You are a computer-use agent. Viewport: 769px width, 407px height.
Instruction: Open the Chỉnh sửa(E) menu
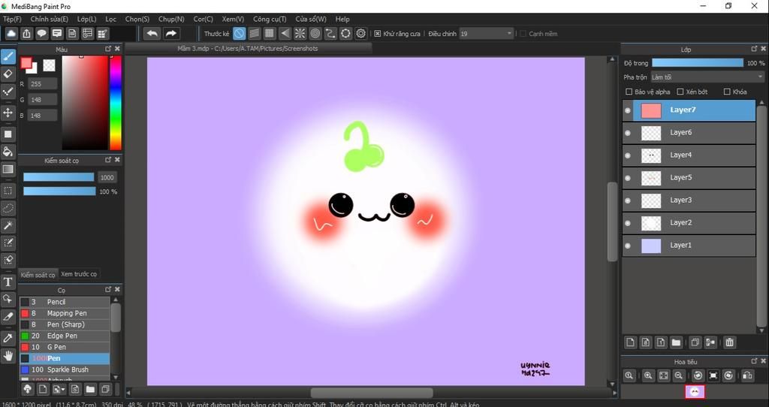(49, 19)
